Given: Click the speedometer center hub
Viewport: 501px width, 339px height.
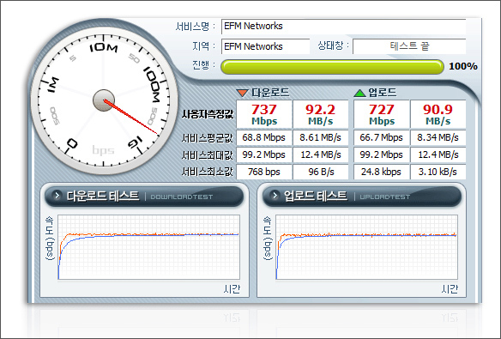Looking at the screenshot, I should tap(104, 100).
